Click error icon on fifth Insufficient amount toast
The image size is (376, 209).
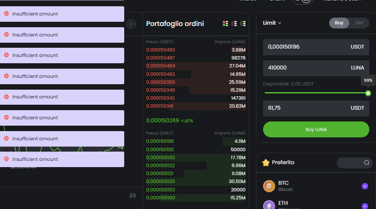(6, 97)
